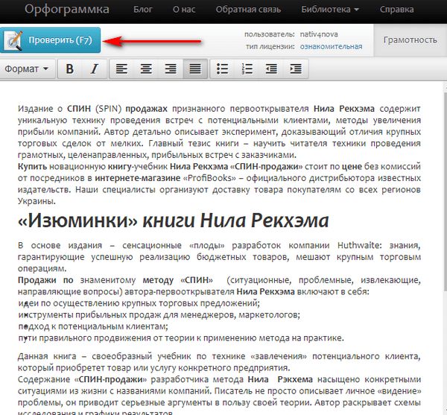Place cursor in heading «Изюминки» книги Нила Рекхэма
447x415 pixels.
point(174,221)
